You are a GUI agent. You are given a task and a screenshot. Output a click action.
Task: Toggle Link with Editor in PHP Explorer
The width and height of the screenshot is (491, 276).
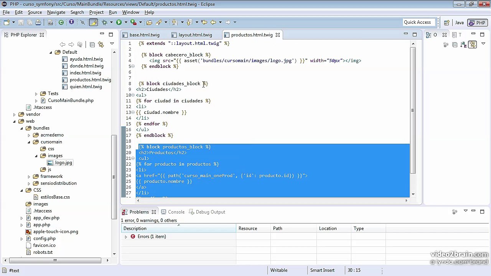[x=101, y=44]
